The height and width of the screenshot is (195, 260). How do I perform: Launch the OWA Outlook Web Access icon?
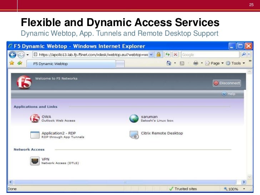[x=35, y=119]
